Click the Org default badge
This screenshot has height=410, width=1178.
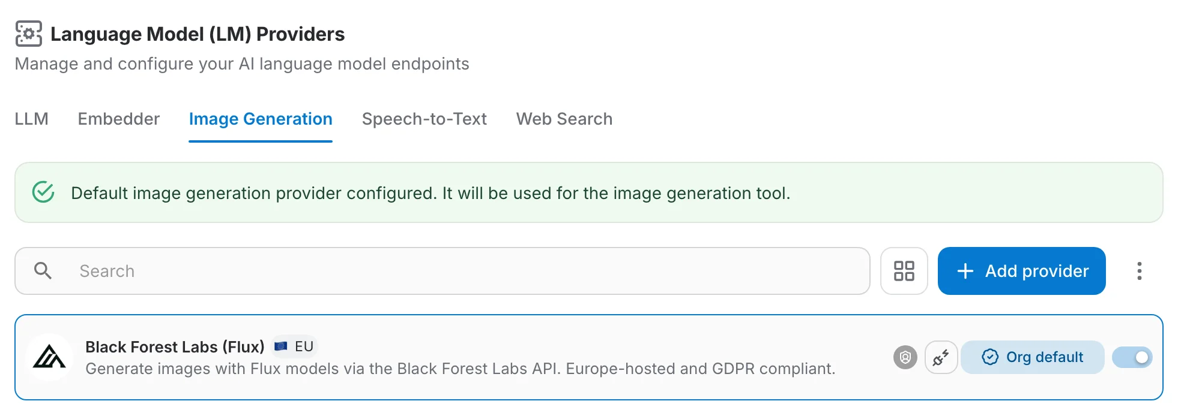point(1032,357)
